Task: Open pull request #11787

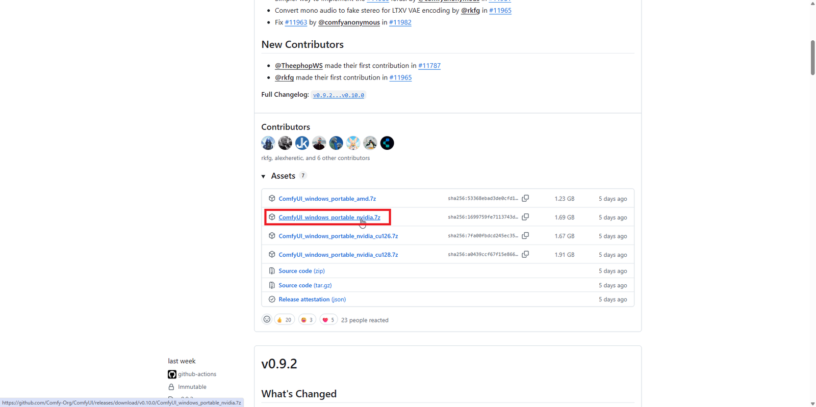Action: [429, 66]
